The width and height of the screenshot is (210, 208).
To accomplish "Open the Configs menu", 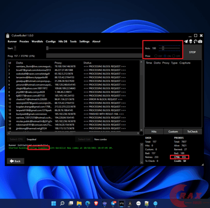I will 51,42.
